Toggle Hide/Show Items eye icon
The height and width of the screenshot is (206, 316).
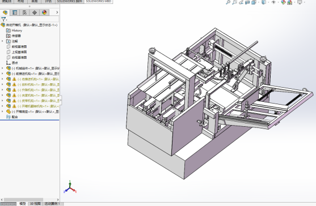pyautogui.click(x=273, y=2)
